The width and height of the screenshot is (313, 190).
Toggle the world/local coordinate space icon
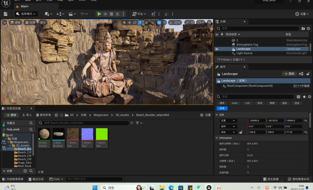[146, 23]
